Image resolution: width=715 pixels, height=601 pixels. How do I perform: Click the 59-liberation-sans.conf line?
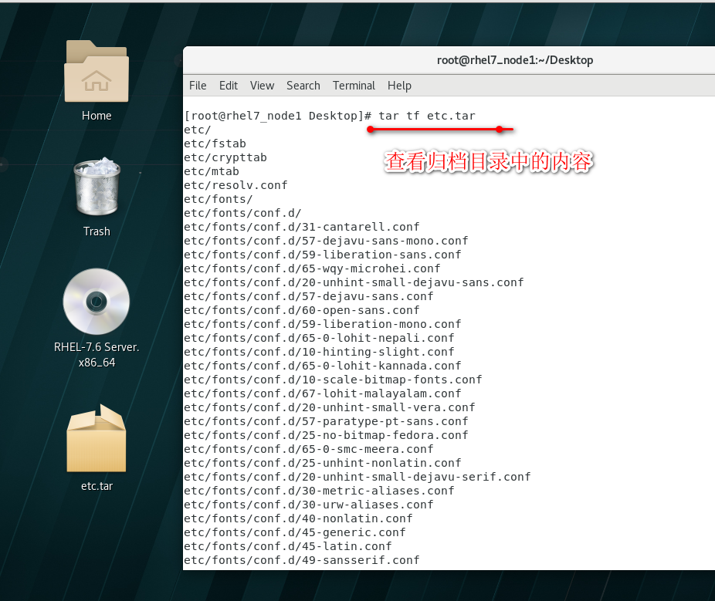pos(323,255)
